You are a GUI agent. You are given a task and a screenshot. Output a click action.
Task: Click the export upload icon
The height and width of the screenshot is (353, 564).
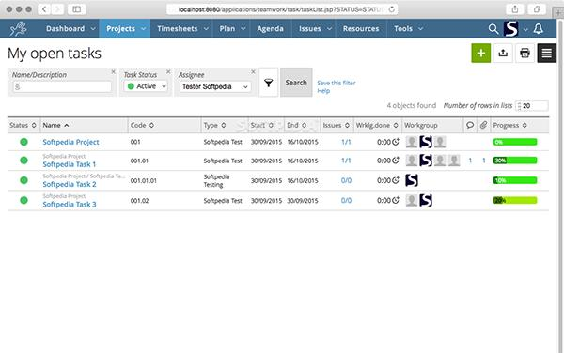point(503,54)
